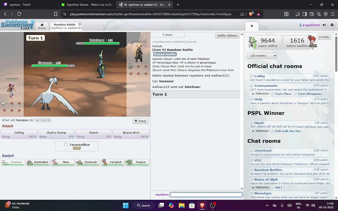Viewport: 338px width, 211px height.
Task: Join the OverUsed chat room
Action: (x=289, y=152)
